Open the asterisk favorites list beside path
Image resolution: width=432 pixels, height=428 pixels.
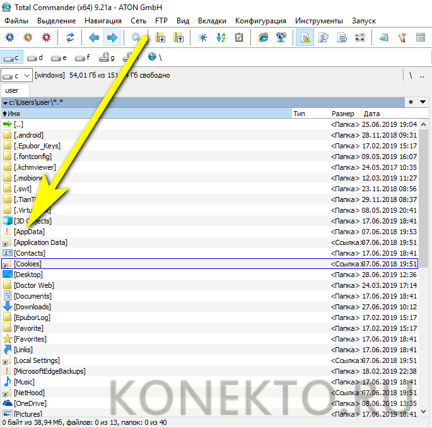coord(411,102)
